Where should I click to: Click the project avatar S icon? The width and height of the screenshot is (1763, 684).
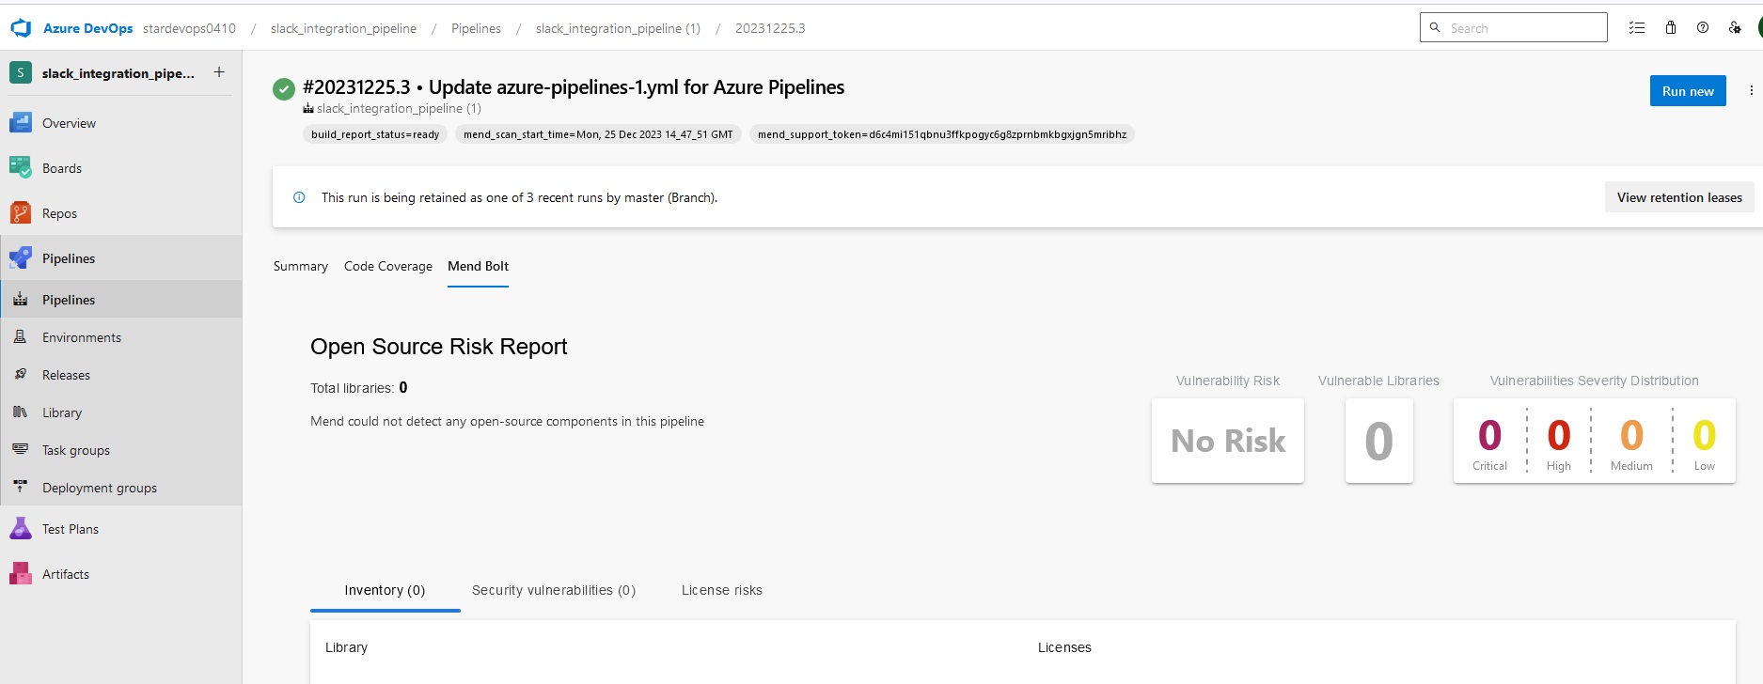[21, 72]
